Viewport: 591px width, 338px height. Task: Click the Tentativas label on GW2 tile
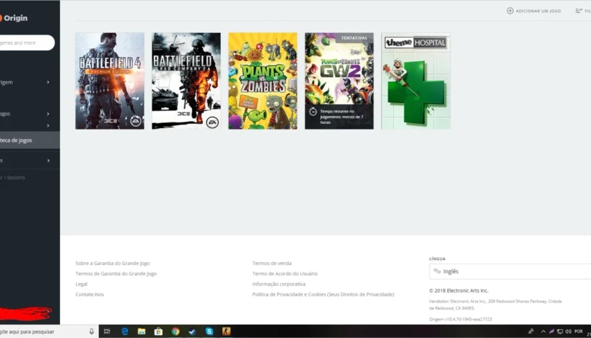354,38
